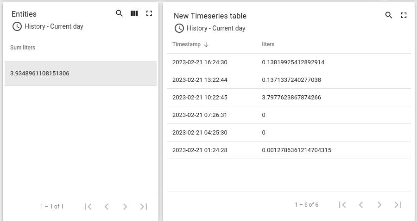Select the 2023-02-21 10:22:45 timeseries row

pyautogui.click(x=289, y=98)
